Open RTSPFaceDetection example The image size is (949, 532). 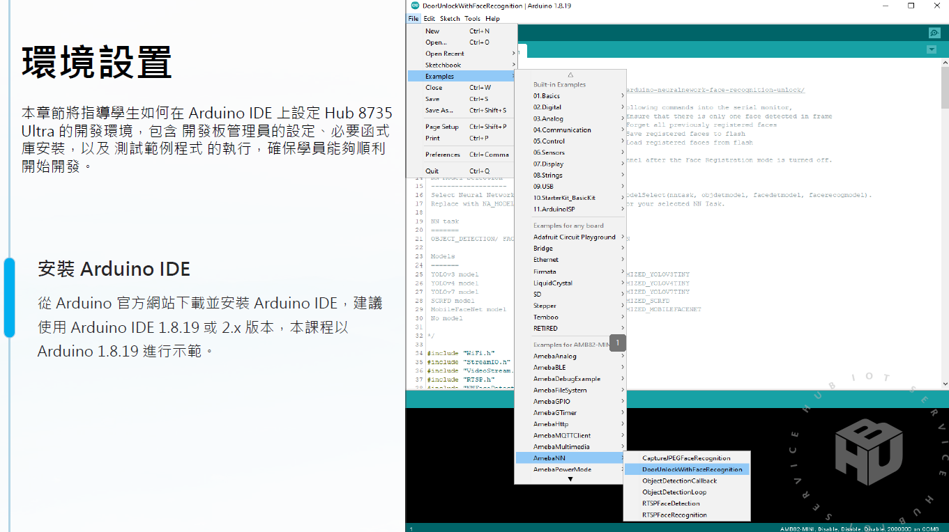coord(687,503)
